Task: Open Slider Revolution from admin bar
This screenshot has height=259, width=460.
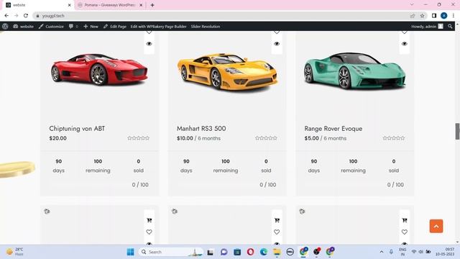Action: pos(206,27)
